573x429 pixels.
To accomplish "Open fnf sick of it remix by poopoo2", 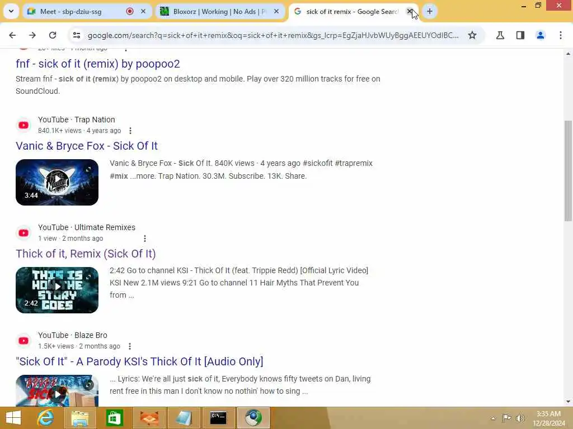I will [x=97, y=64].
